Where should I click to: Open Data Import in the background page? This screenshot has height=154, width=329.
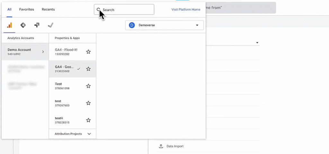coord(175,146)
